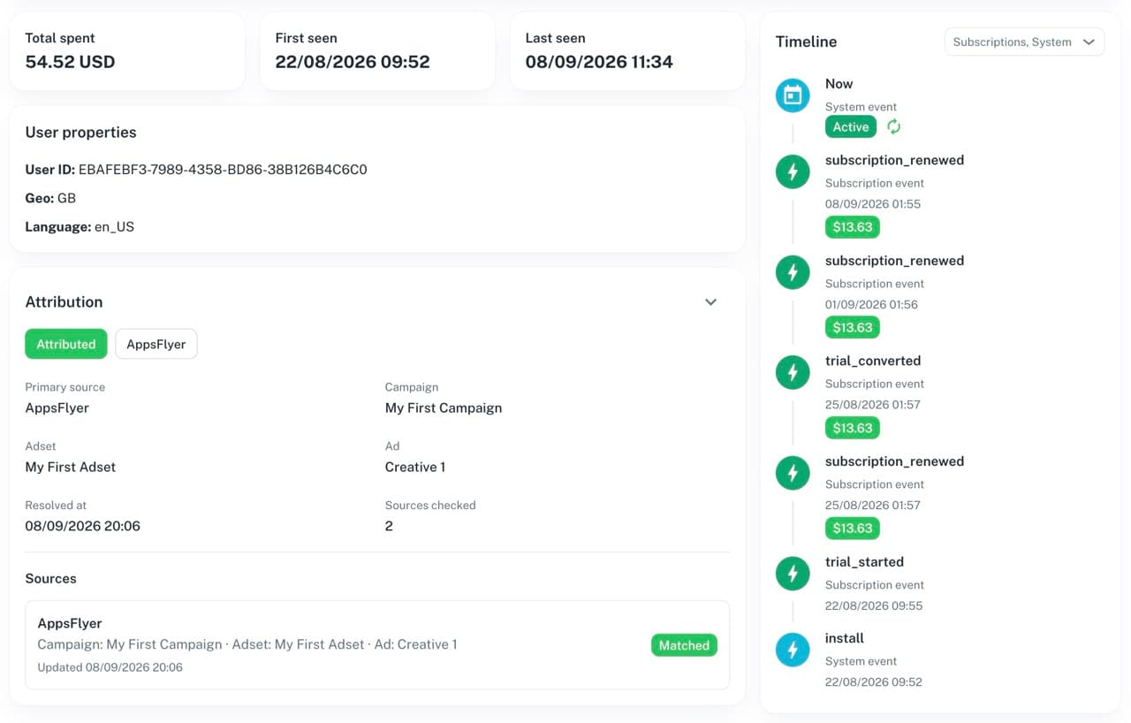Screen dimensions: 1131x723
Task: Click lightning icon for 01/09/2026 01:56 renewal
Action: pyautogui.click(x=793, y=272)
